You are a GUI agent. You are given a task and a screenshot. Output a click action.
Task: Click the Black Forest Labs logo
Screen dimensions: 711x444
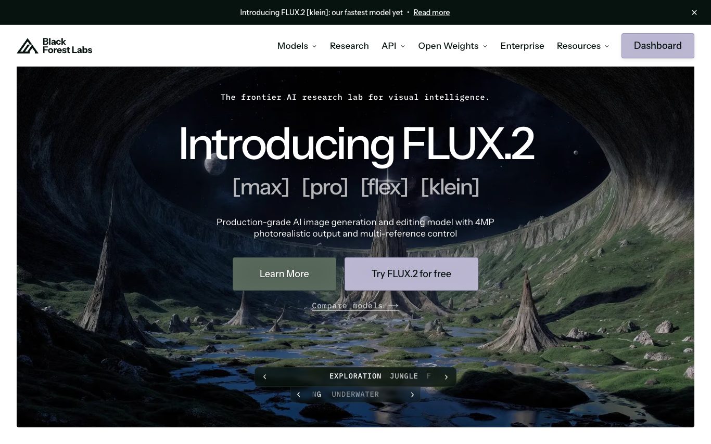[55, 46]
